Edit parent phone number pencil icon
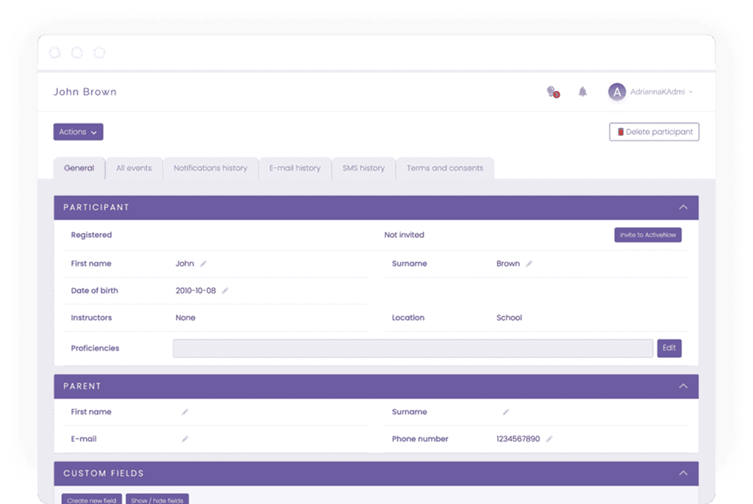753x504 pixels. pos(549,439)
